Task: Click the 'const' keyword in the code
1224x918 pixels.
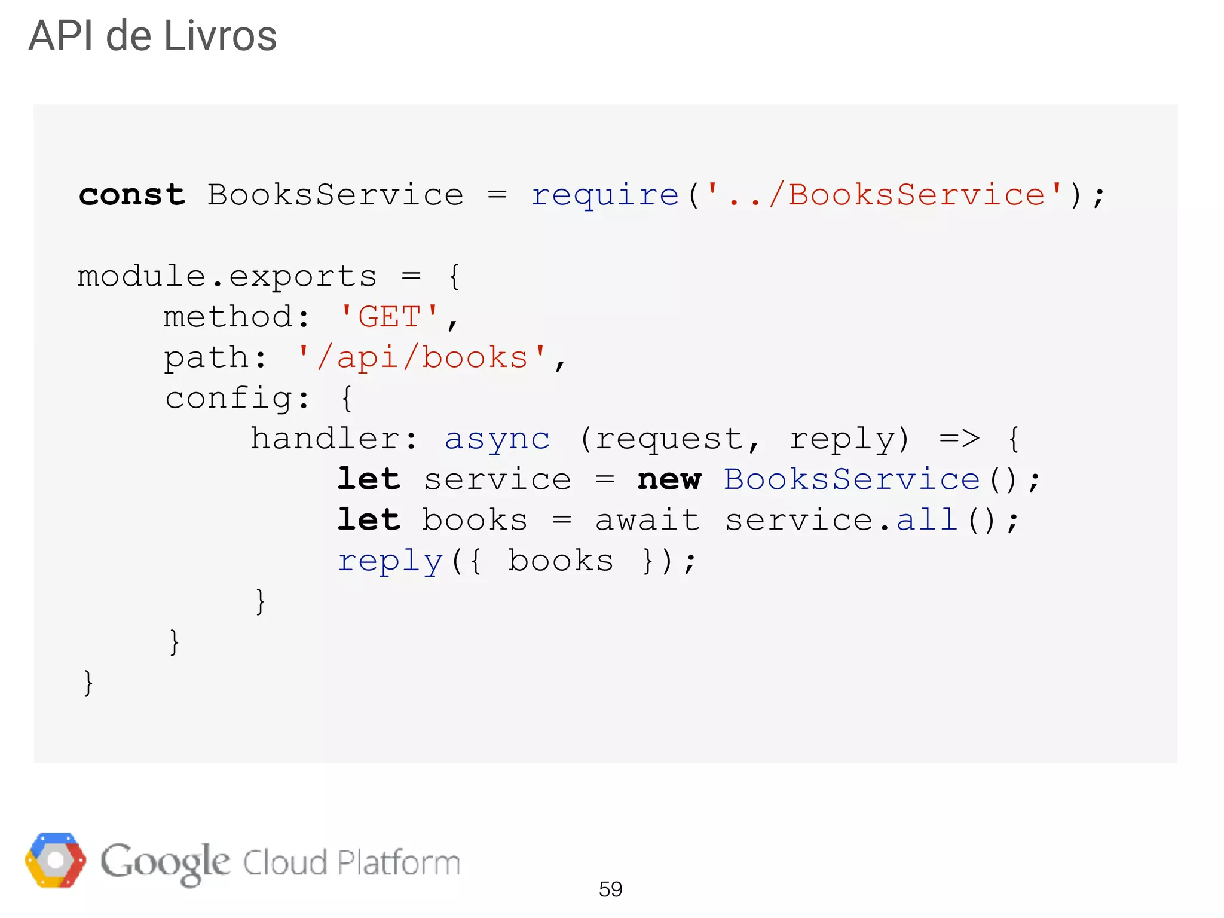Action: 132,195
